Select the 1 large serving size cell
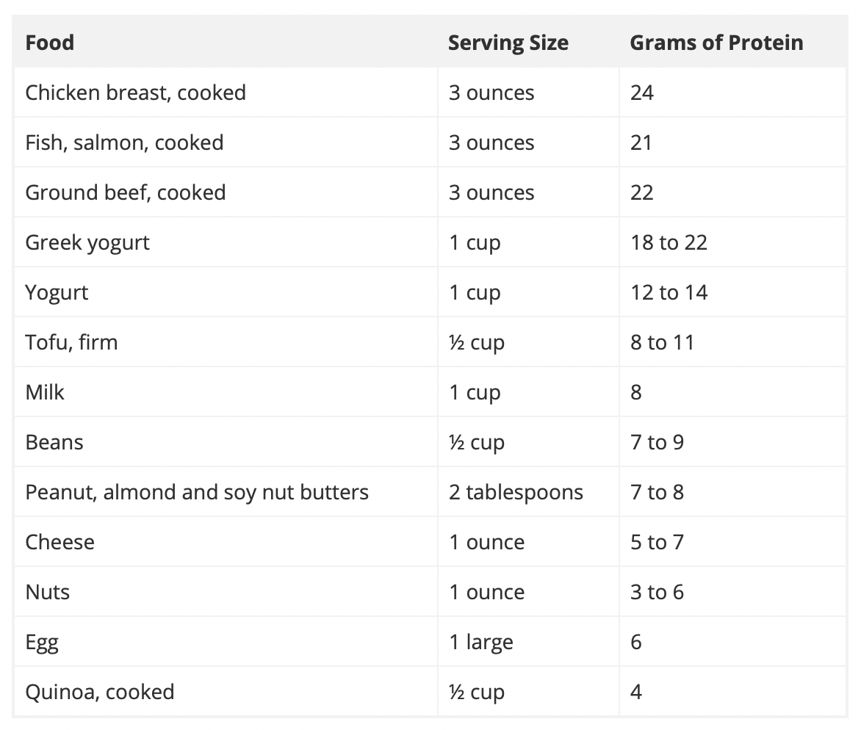This screenshot has width=861, height=730. pos(480,642)
